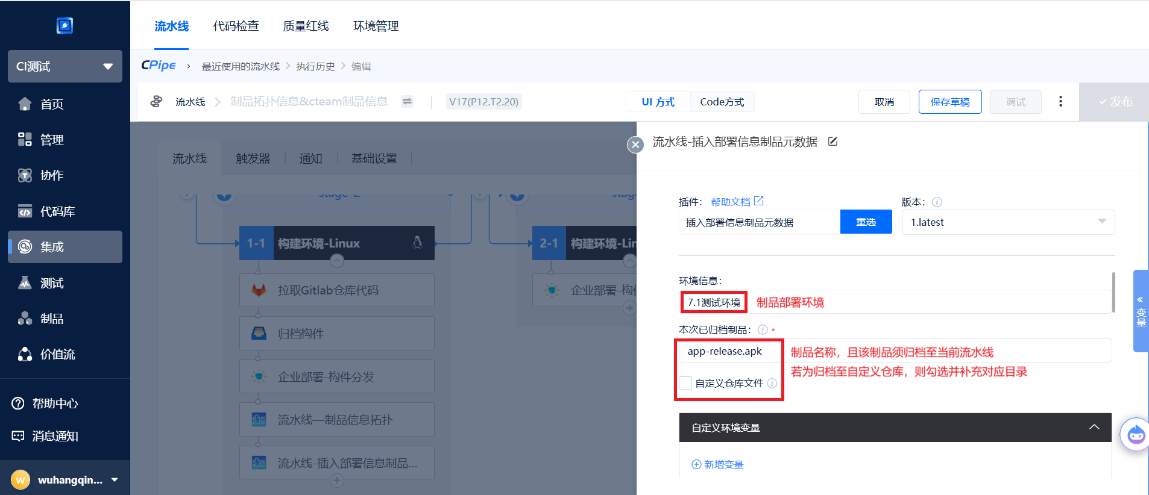Viewport: 1149px width, 495px height.
Task: Open the assistant robot chat icon
Action: pyautogui.click(x=1135, y=434)
